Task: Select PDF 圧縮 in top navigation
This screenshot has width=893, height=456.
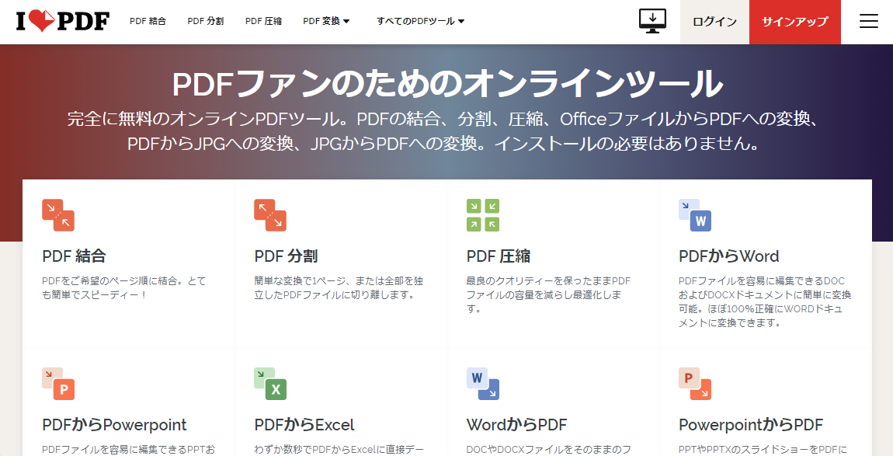Action: pos(264,21)
